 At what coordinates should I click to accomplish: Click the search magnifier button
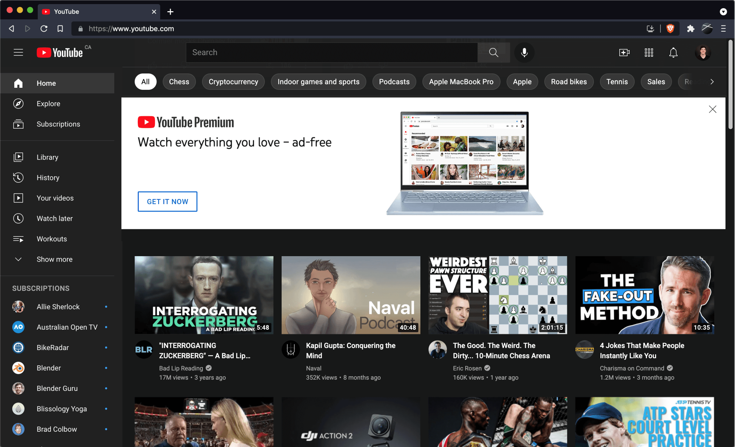494,52
